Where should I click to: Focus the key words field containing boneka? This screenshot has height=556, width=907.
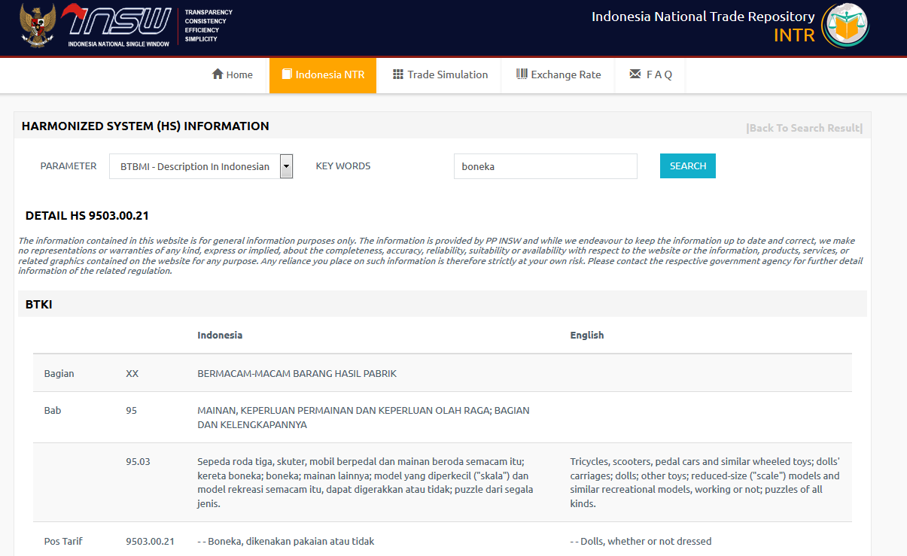545,166
